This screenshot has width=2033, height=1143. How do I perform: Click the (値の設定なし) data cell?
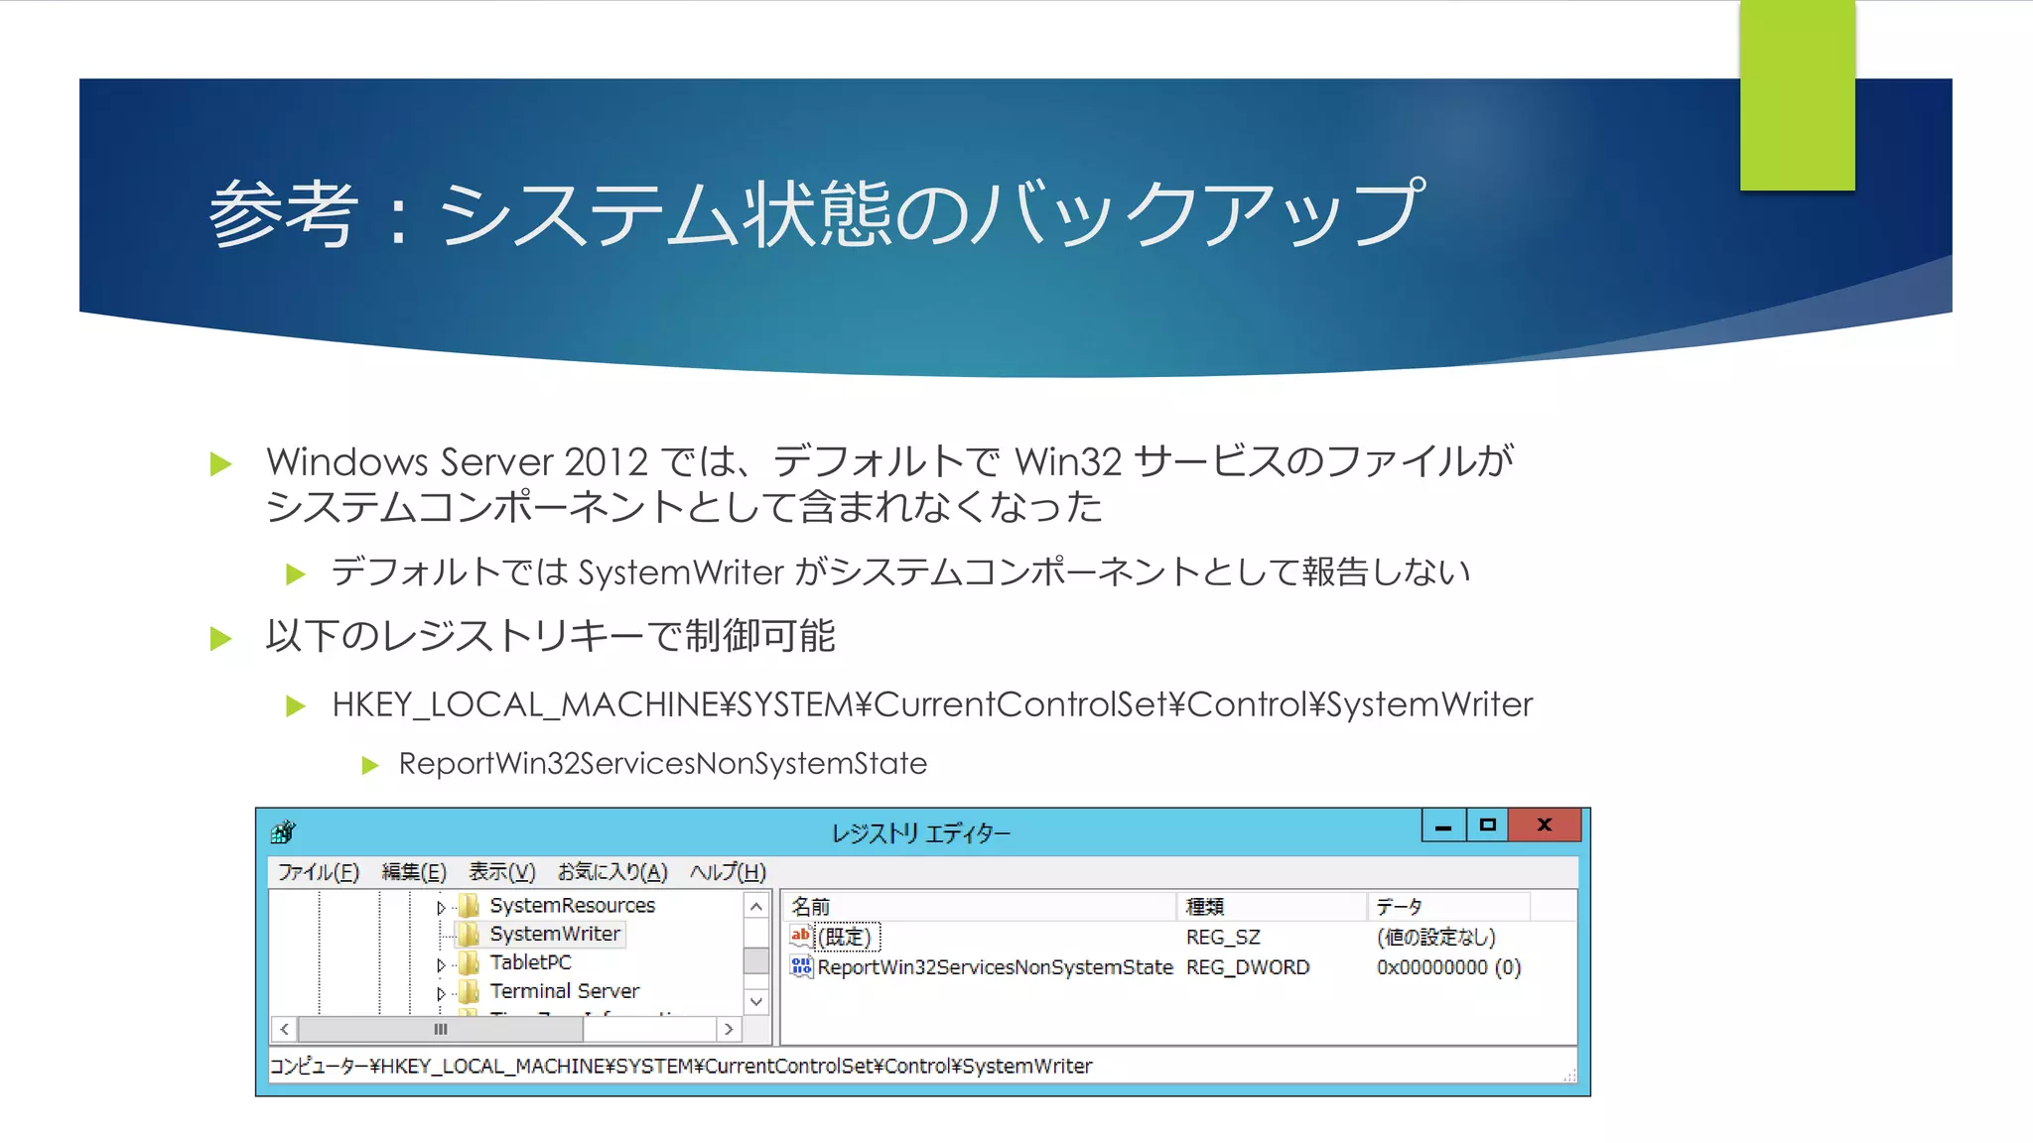tap(1435, 938)
